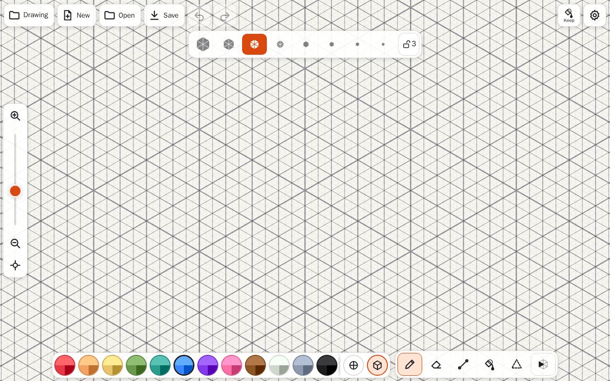Toggle the cube shading mode button
The image size is (610, 381).
click(377, 365)
